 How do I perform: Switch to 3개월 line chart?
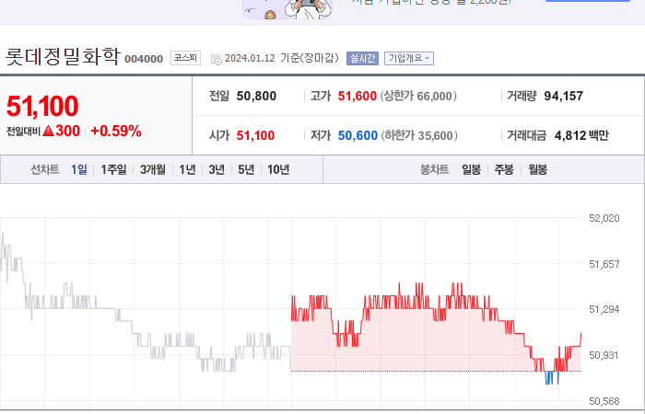point(153,169)
